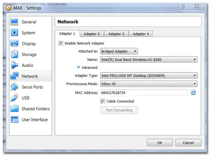Screen dimensions: 210x156
Task: Select USB in the settings list
Action: [31, 98]
